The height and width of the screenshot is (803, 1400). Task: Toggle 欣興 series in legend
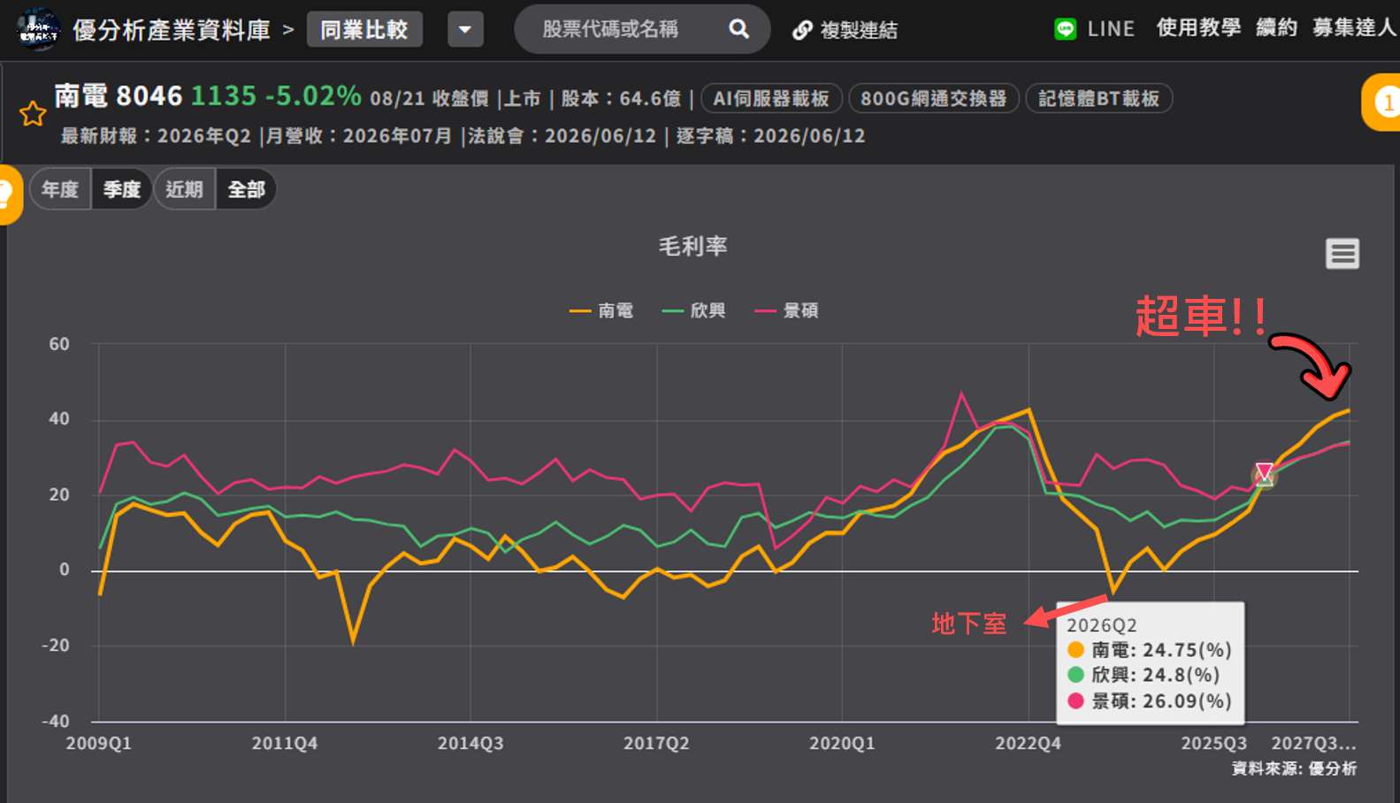693,310
